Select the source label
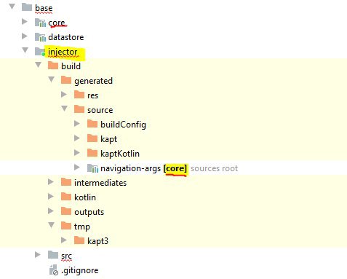The width and height of the screenshot is (347, 279). 100,110
